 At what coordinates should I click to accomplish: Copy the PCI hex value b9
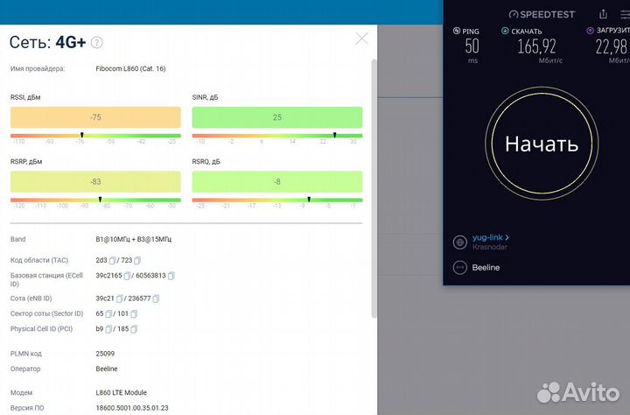point(108,329)
